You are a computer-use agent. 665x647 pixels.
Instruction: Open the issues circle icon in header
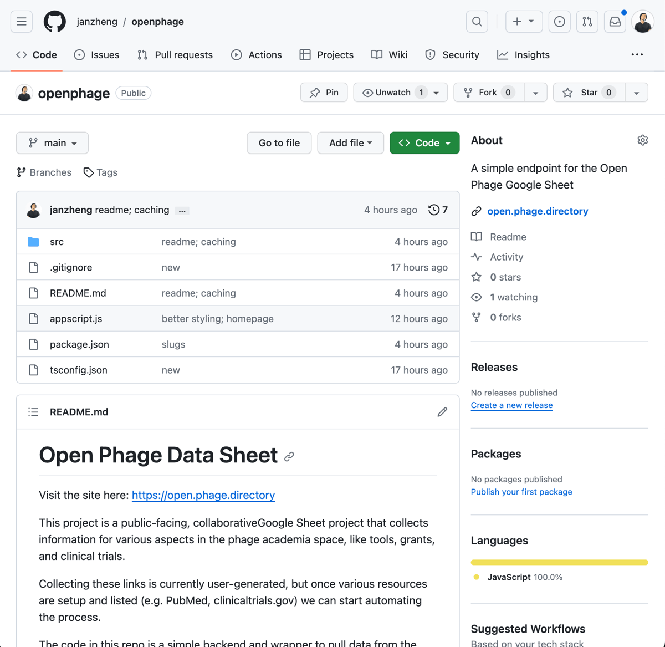click(x=560, y=22)
